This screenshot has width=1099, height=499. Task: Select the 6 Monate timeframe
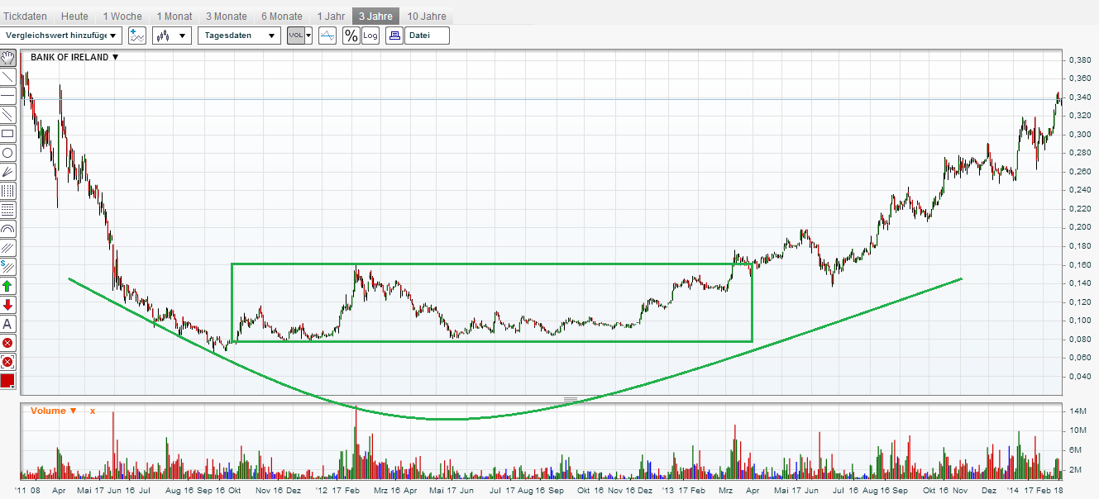point(282,17)
